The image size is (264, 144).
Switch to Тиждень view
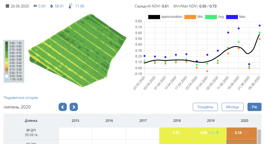click(205, 107)
